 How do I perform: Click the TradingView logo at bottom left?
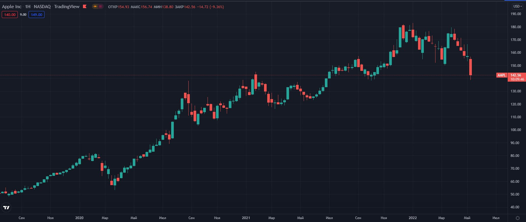(6, 207)
